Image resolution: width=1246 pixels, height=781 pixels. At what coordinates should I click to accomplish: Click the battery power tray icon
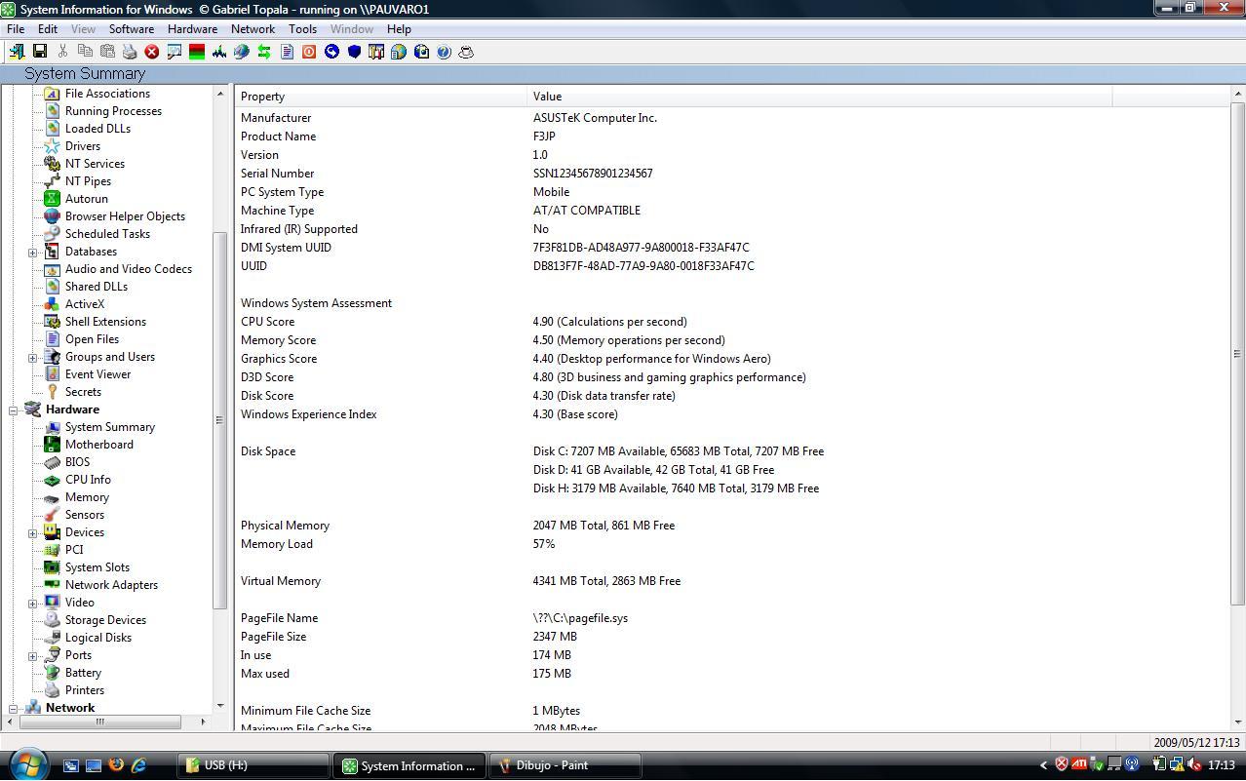[x=1159, y=764]
